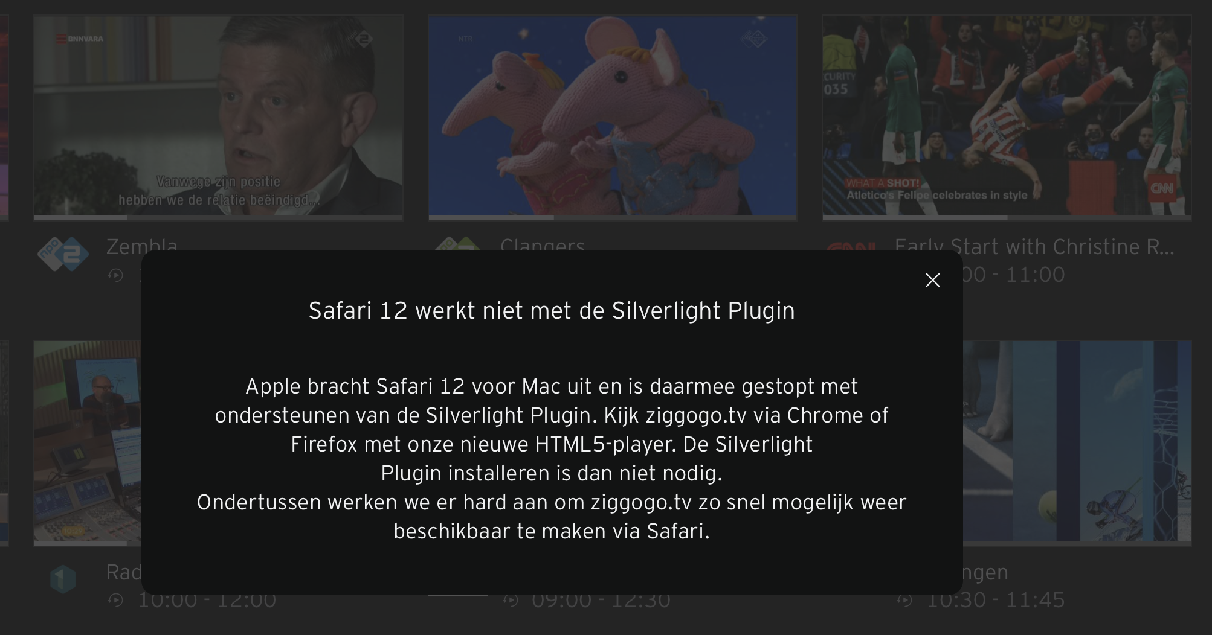The image size is (1212, 635).
Task: Click the Early Start with Christine title
Action: (x=1034, y=245)
